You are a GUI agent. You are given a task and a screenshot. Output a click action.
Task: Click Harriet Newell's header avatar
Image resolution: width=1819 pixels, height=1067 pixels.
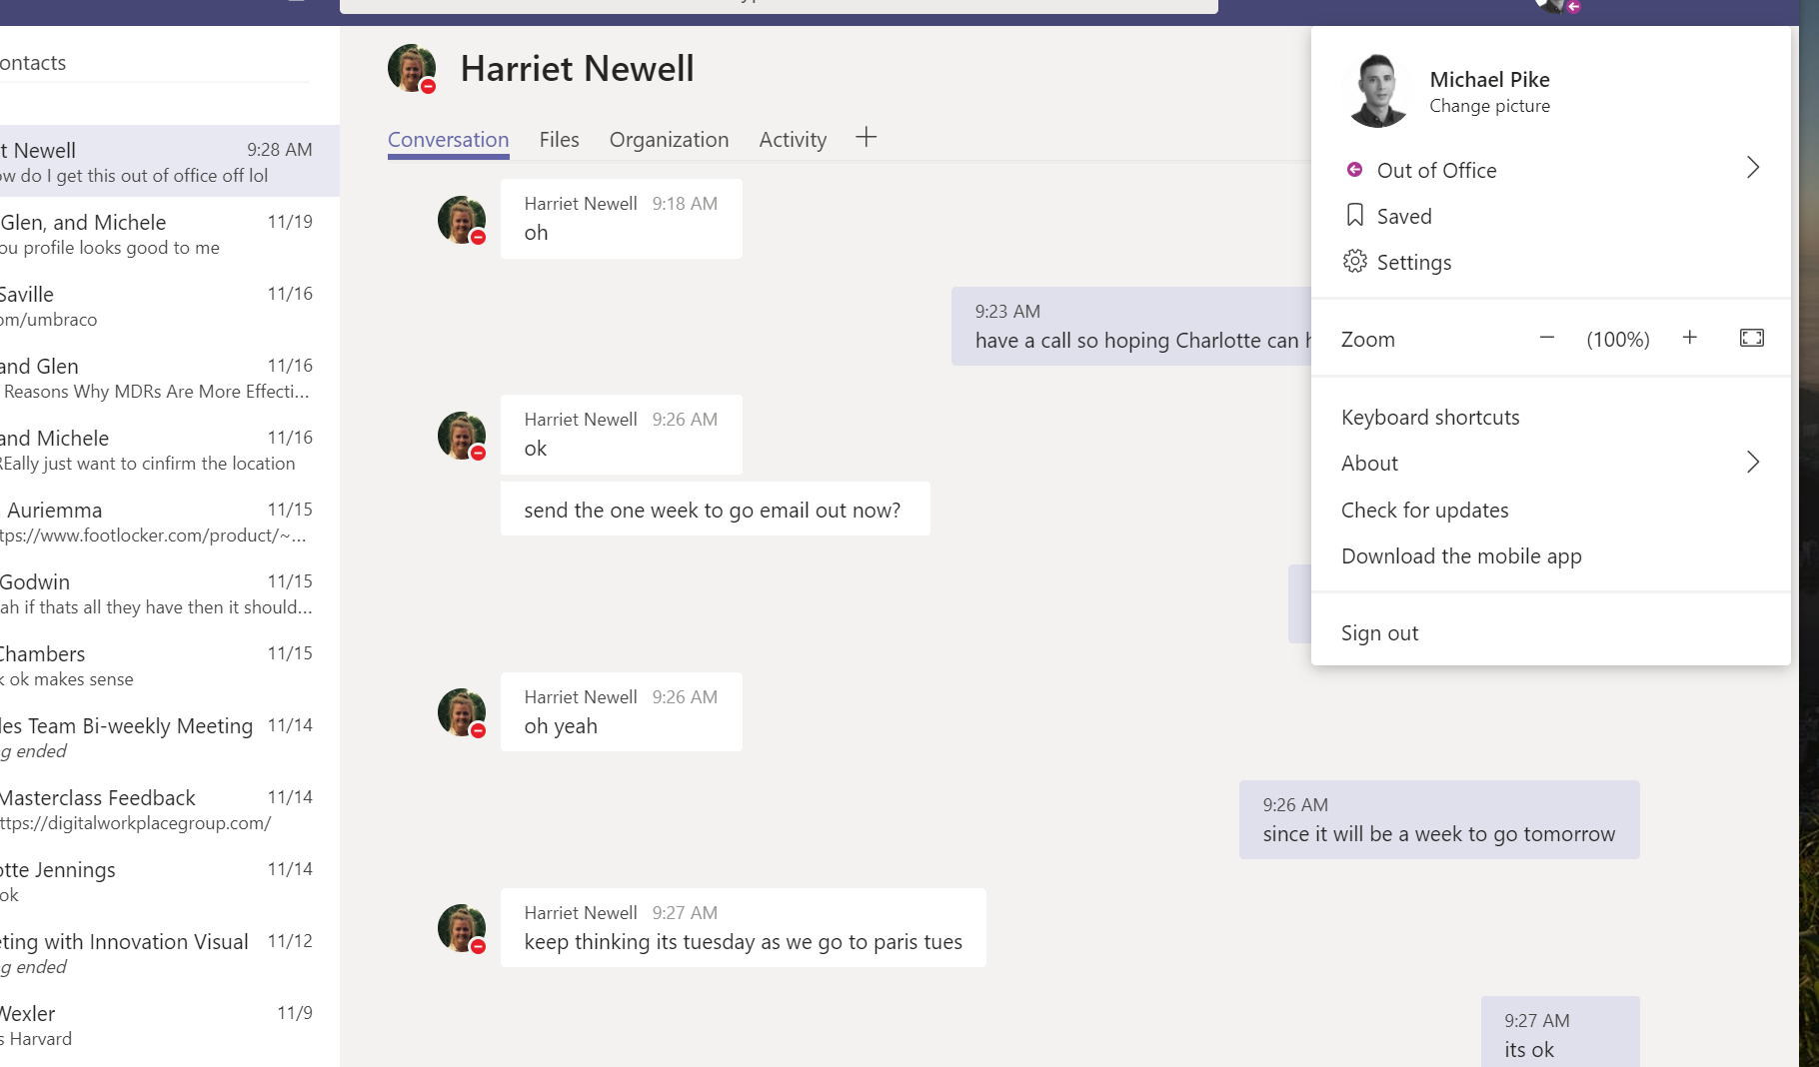(413, 69)
